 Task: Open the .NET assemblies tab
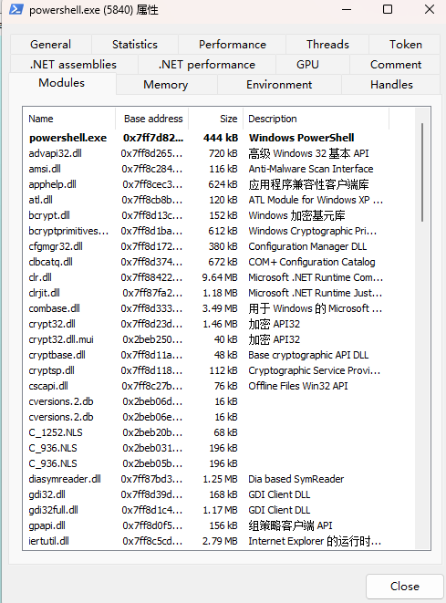pyautogui.click(x=74, y=64)
